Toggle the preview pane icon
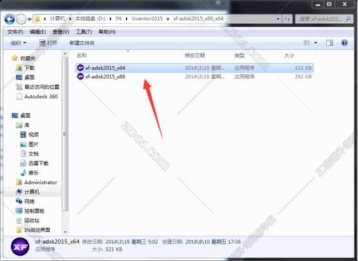358x261 pixels. [329, 43]
